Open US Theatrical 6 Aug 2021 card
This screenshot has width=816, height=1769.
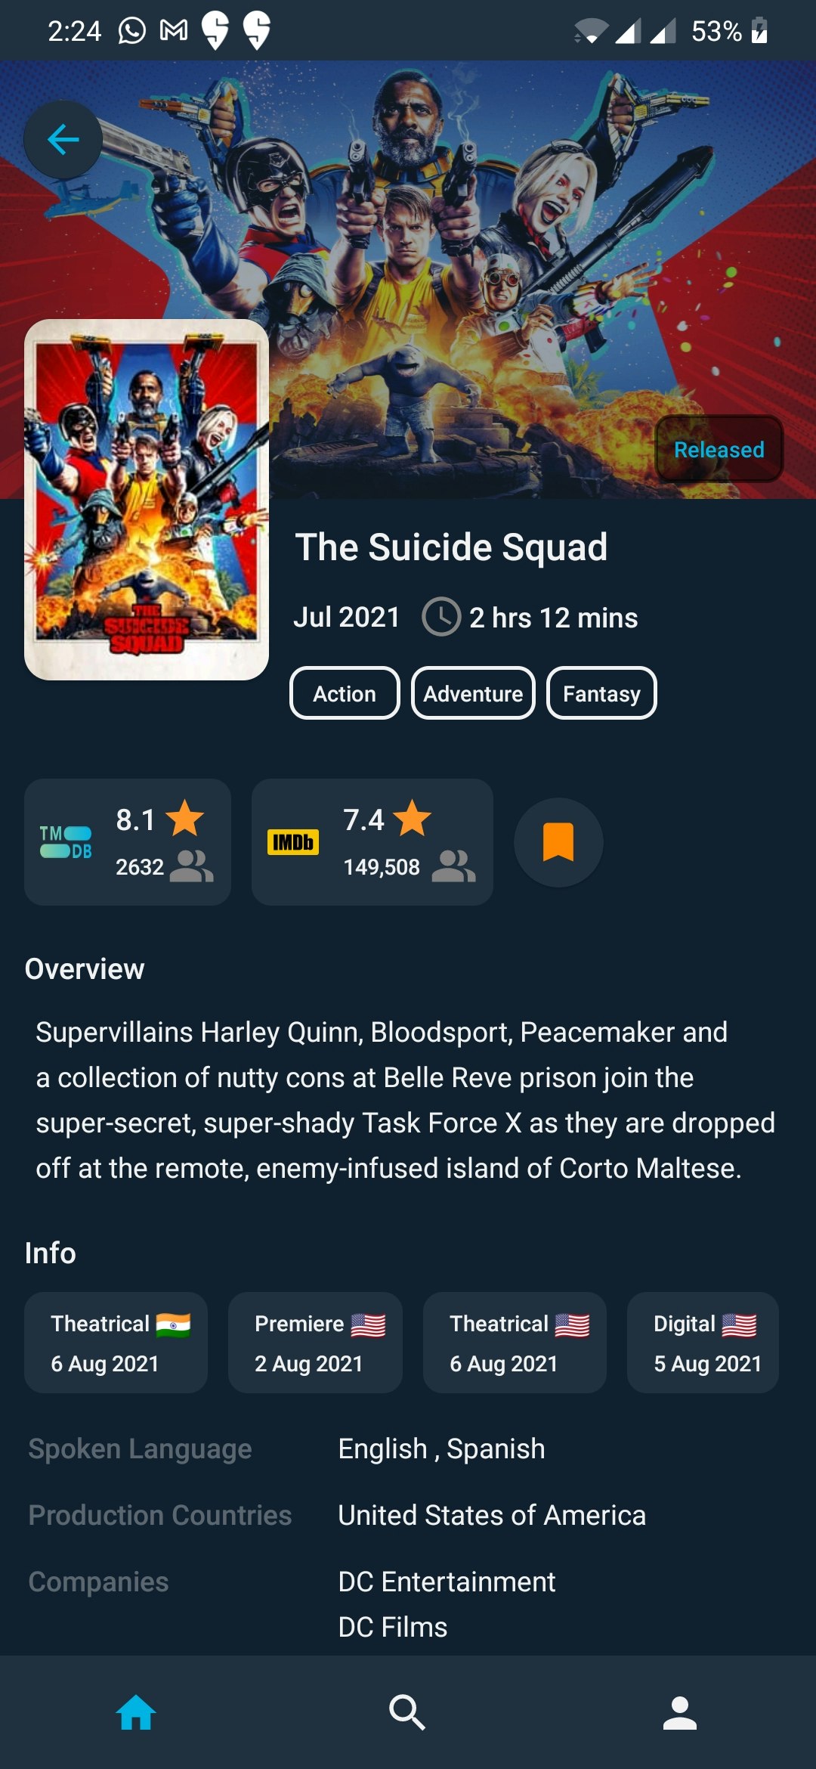(x=515, y=1343)
